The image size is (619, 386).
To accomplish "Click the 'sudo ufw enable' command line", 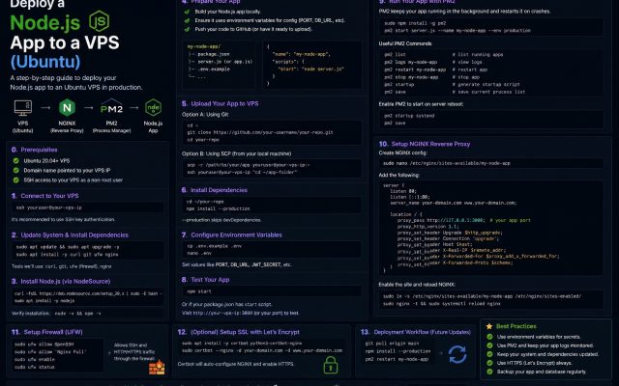I will coord(35,360).
